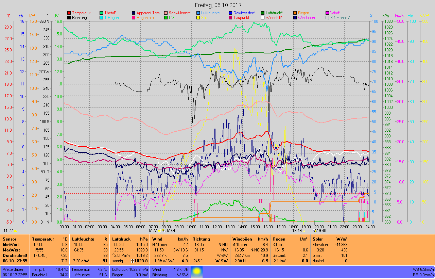Click the chart title Freitag, 06.10.2017

pyautogui.click(x=218, y=5)
